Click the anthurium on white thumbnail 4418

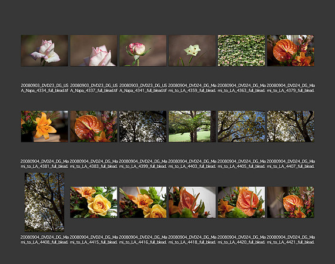tap(192, 202)
